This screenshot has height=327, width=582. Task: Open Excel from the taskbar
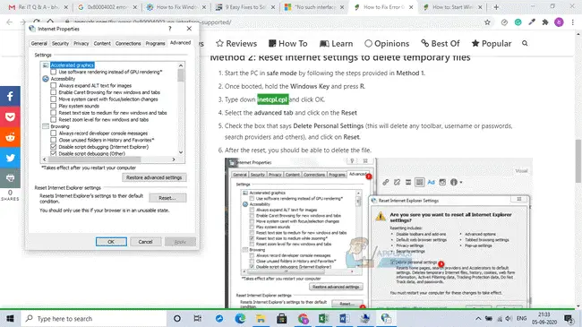[323, 318]
